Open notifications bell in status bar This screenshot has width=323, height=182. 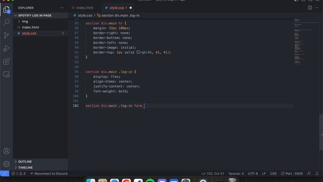[317, 173]
